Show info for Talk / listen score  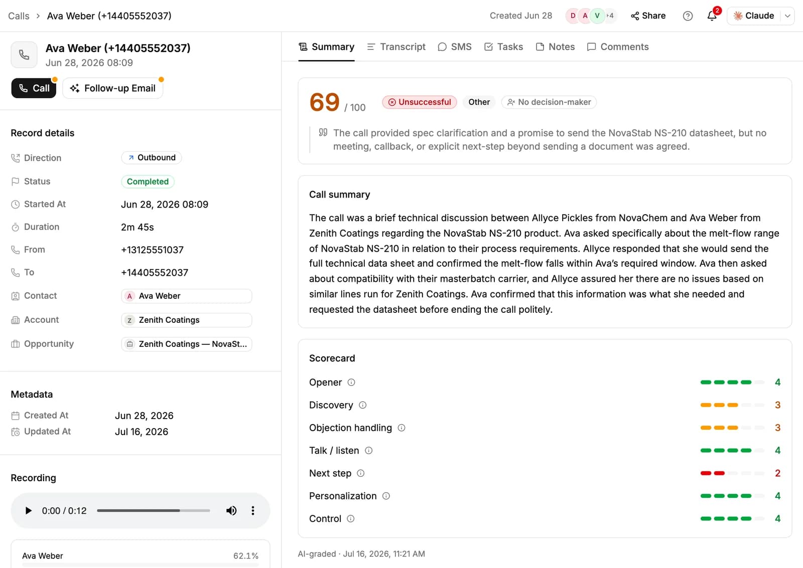coord(369,451)
